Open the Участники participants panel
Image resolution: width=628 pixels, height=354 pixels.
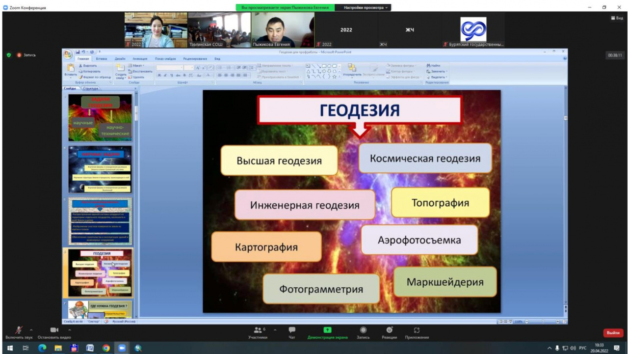pos(258,330)
